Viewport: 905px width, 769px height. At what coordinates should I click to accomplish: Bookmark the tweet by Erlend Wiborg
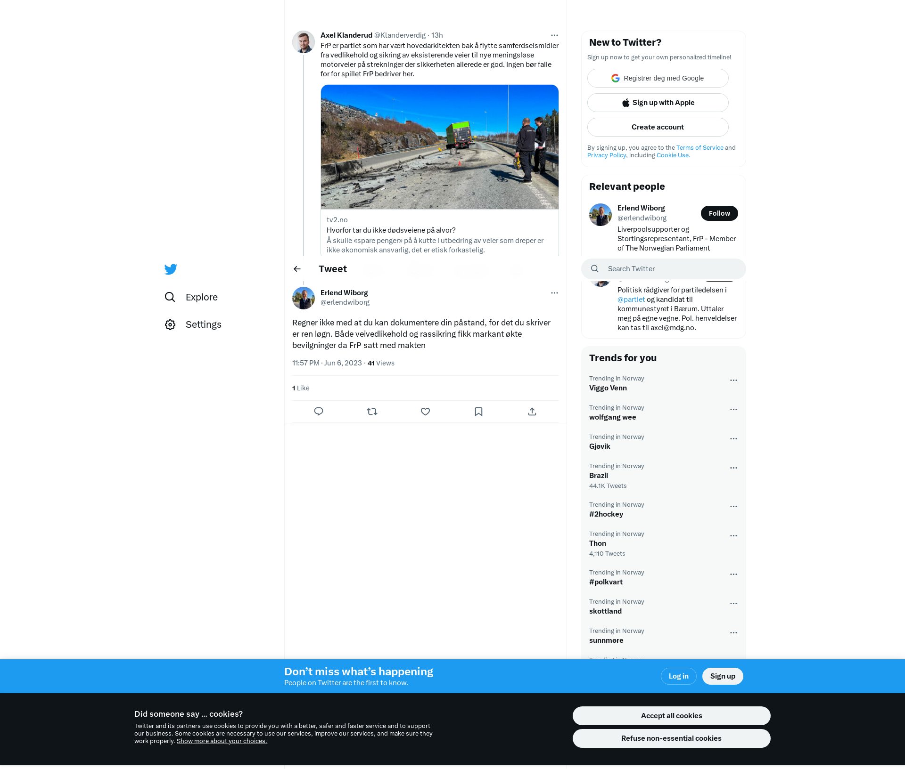[x=478, y=412]
